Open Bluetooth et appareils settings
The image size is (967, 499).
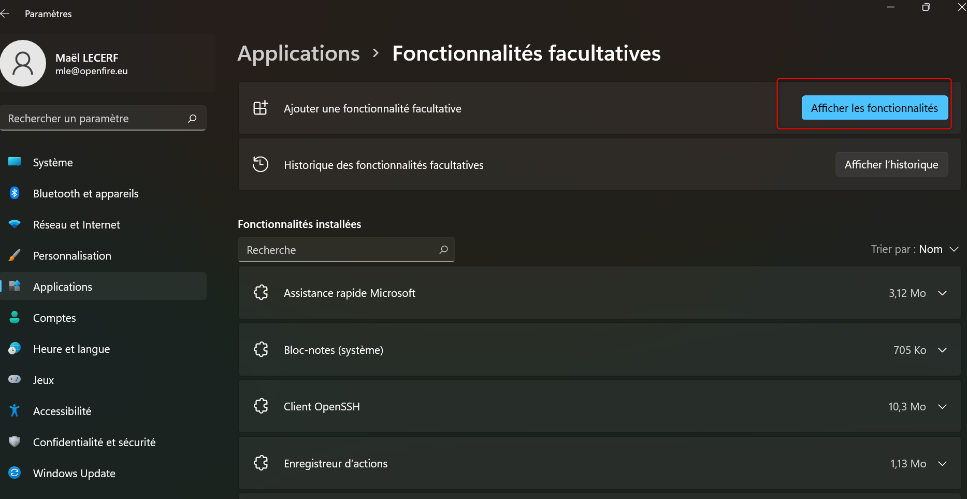(x=104, y=193)
